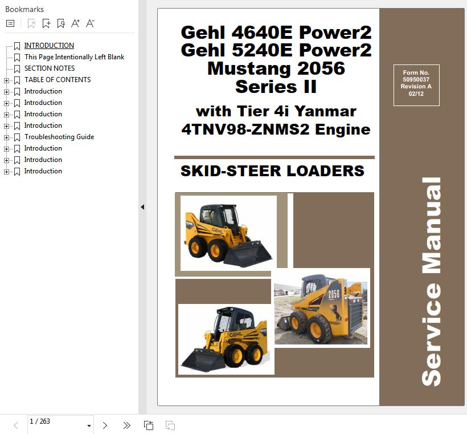Click bookmark icon beside SECTION NOTES
The image size is (467, 434).
17,68
